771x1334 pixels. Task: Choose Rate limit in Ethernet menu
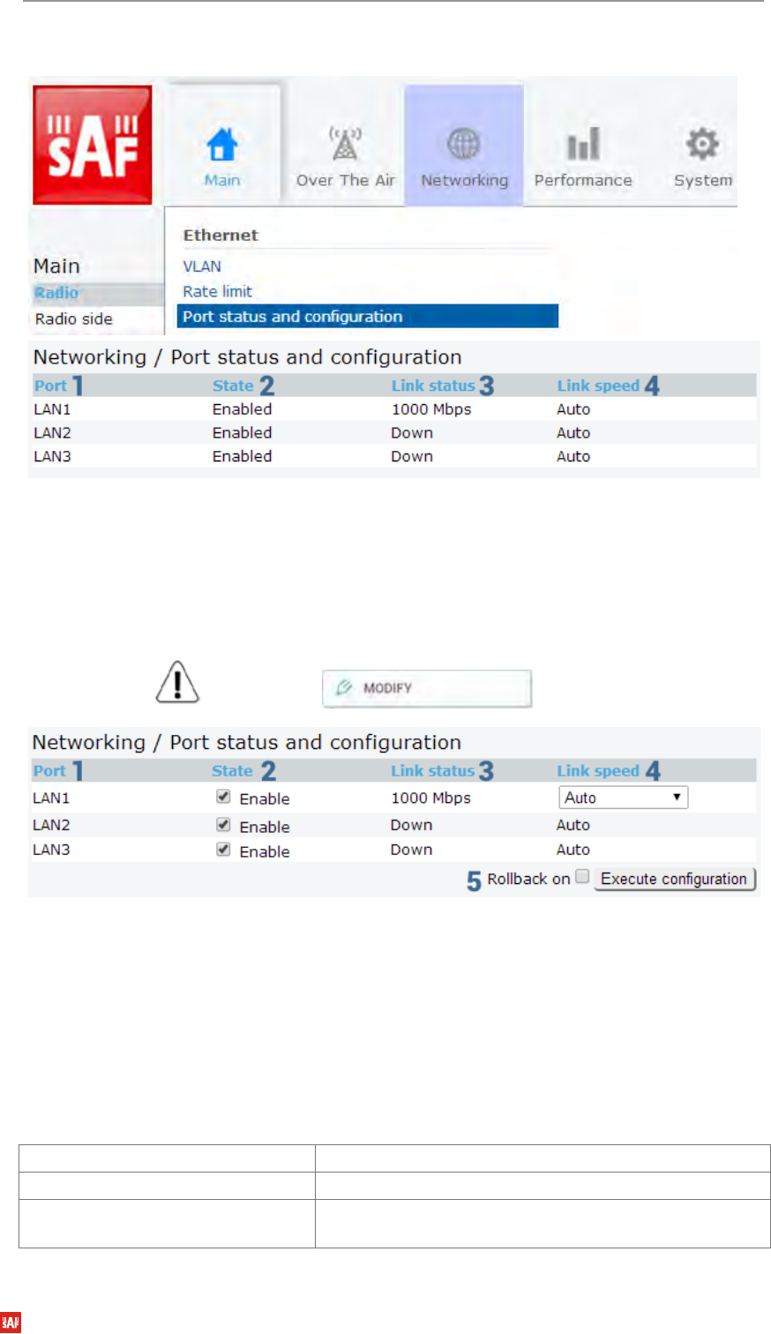[x=218, y=291]
